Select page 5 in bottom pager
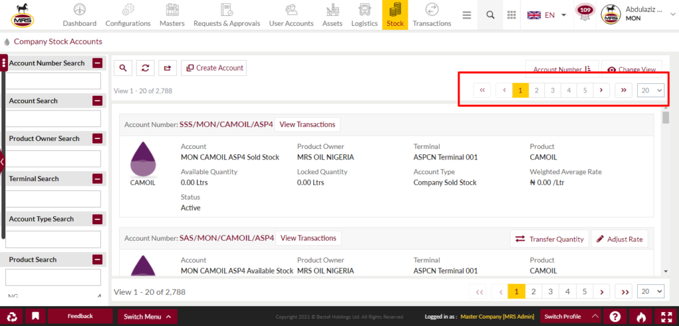 point(585,292)
